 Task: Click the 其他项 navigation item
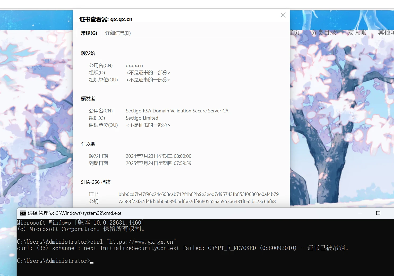click(386, 33)
